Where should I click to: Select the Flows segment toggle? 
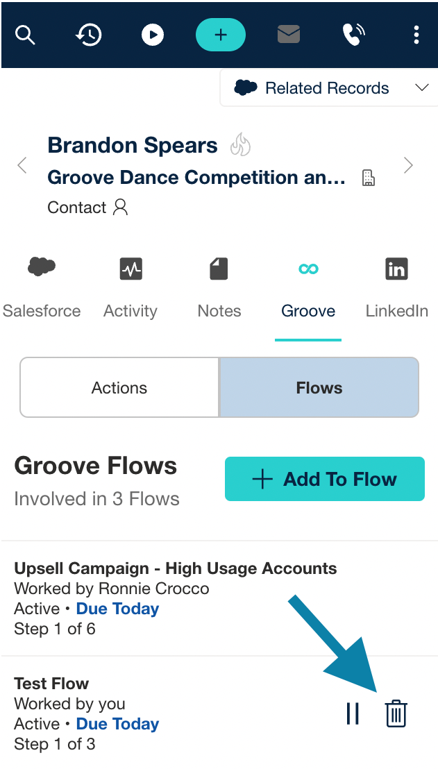point(319,387)
